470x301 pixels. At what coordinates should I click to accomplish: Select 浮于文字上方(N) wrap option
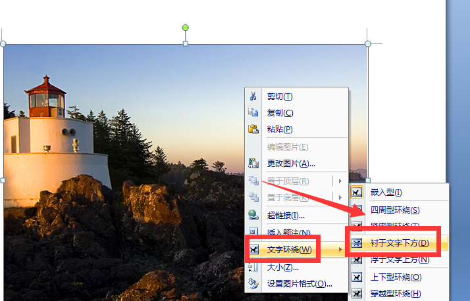(x=399, y=260)
